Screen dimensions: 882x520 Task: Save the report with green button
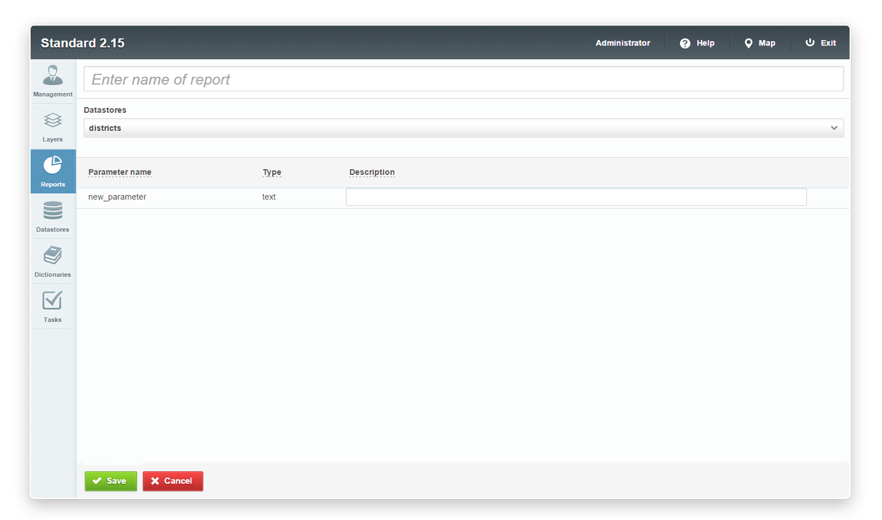coord(111,481)
